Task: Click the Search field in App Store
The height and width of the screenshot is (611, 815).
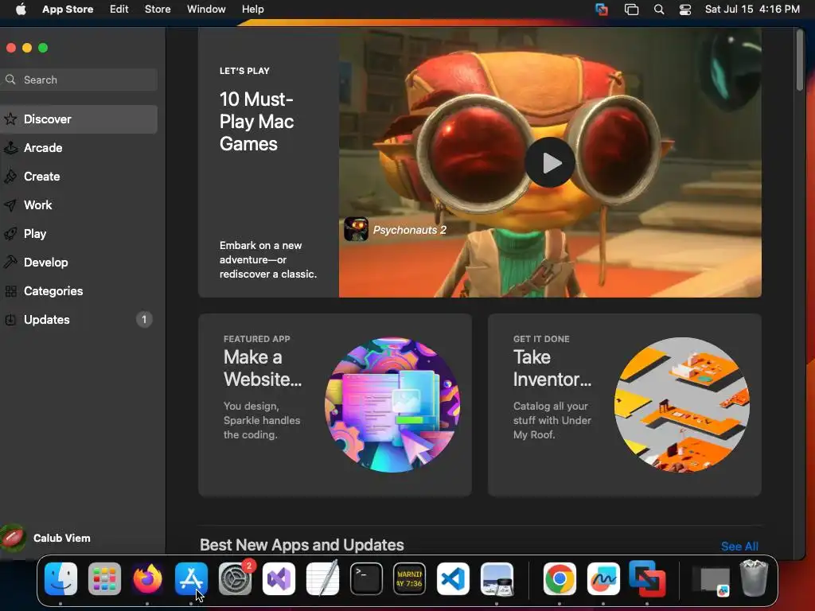Action: [x=79, y=80]
